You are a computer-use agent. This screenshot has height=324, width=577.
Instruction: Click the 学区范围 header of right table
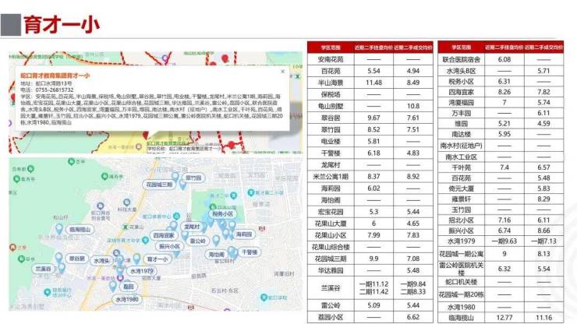[x=461, y=48]
